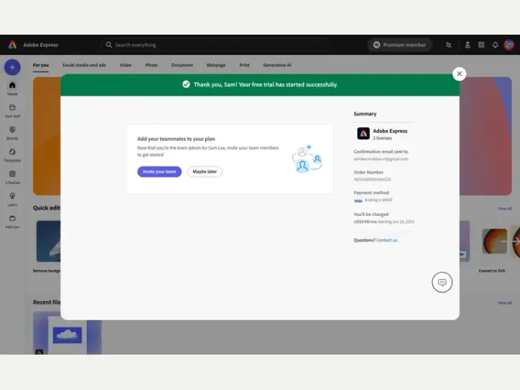
Task: Click the Premium member badge
Action: click(x=399, y=45)
